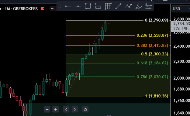Select the Path arrow drawing tool
The width and height of the screenshot is (190, 116).
[129, 6]
